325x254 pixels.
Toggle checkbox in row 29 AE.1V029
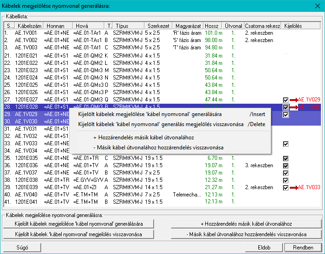tap(286, 115)
